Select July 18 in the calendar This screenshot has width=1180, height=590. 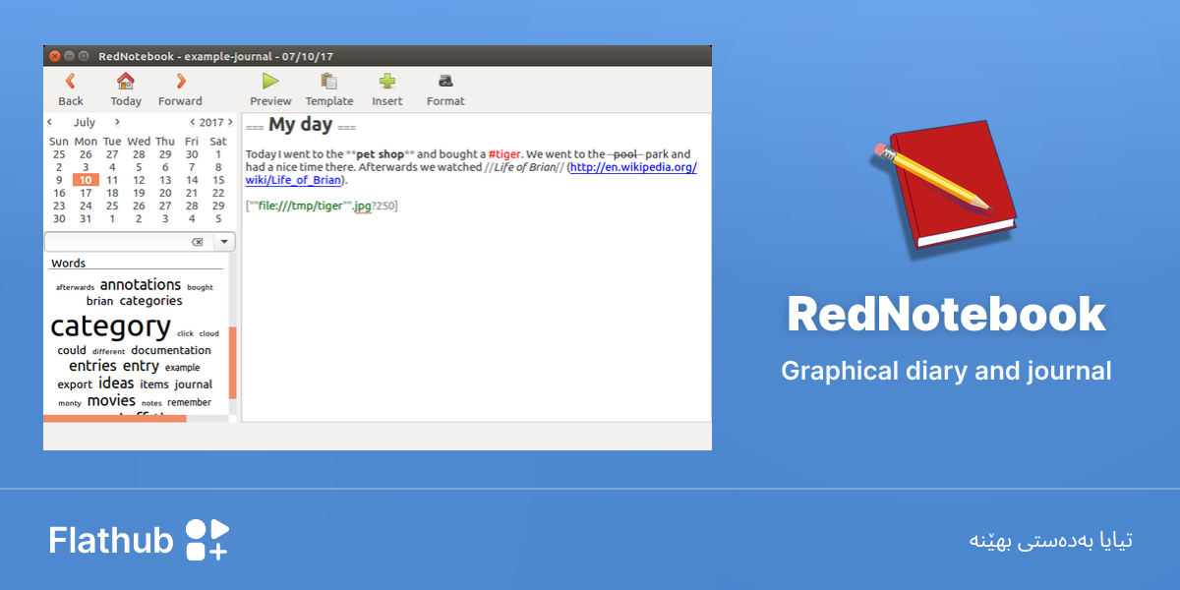tap(112, 193)
